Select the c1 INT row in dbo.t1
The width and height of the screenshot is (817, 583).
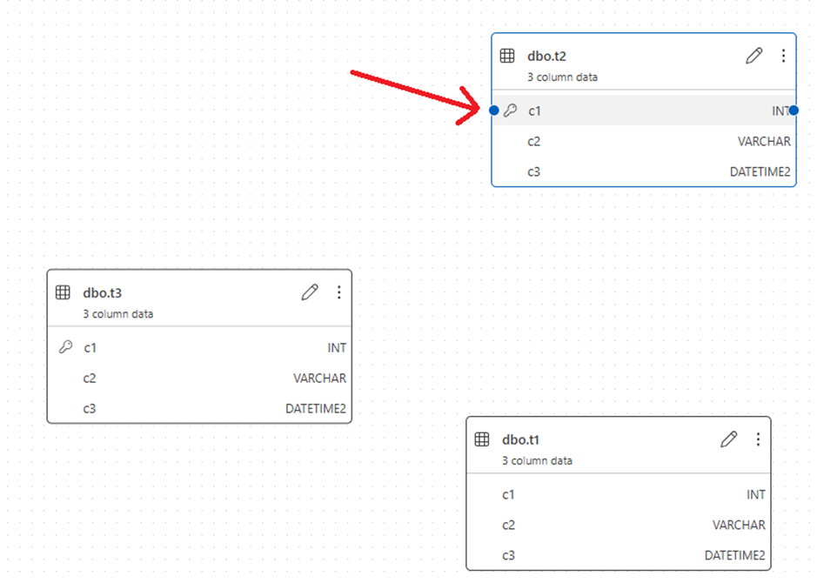(619, 494)
